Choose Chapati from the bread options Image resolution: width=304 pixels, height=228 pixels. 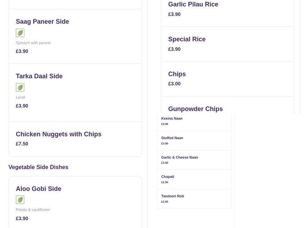click(168, 177)
